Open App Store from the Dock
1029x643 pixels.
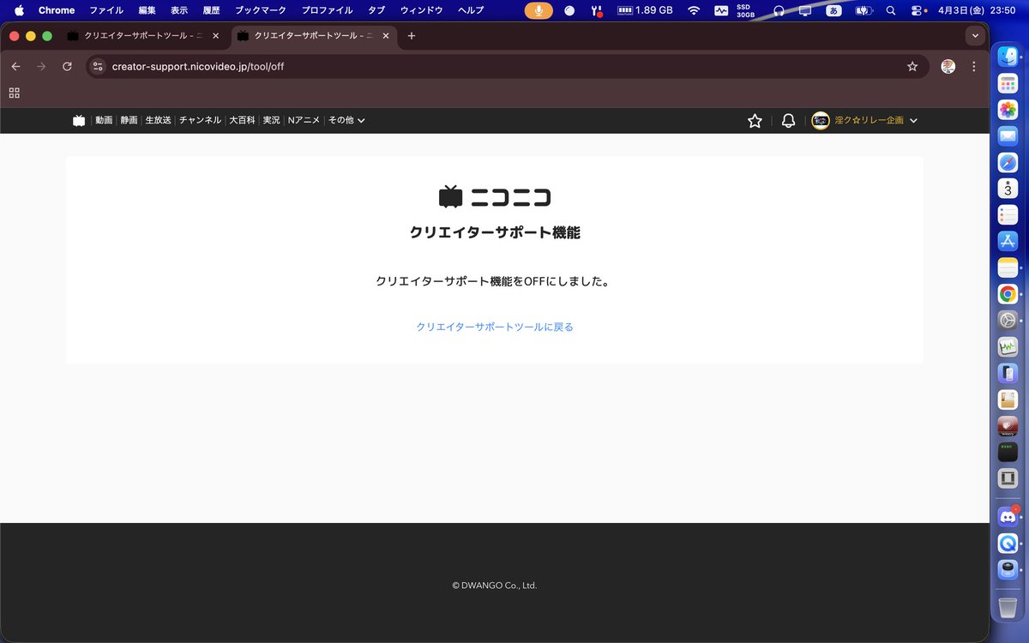(1008, 242)
